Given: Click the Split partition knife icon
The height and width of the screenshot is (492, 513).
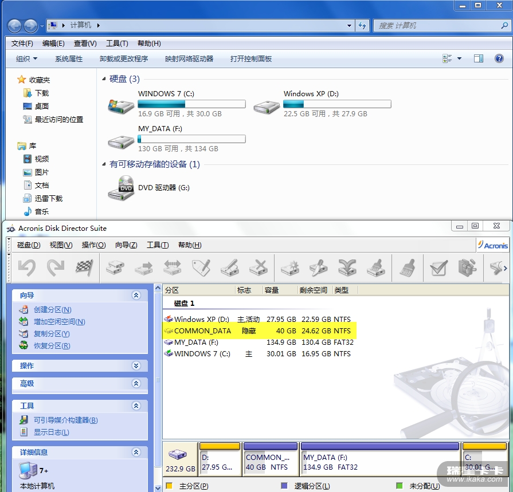Looking at the screenshot, I should tap(318, 268).
